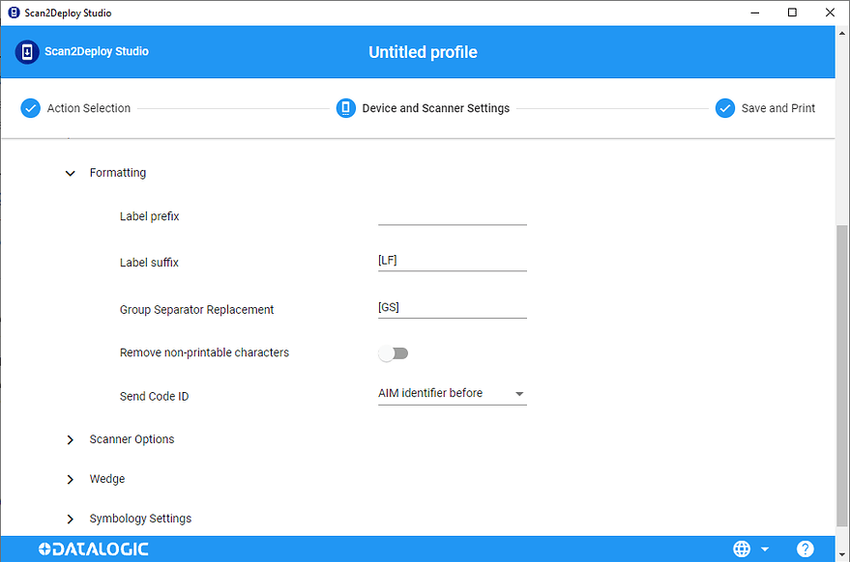Expand the Symbology Settings section
Screen dimensions: 850x562
click(70, 518)
